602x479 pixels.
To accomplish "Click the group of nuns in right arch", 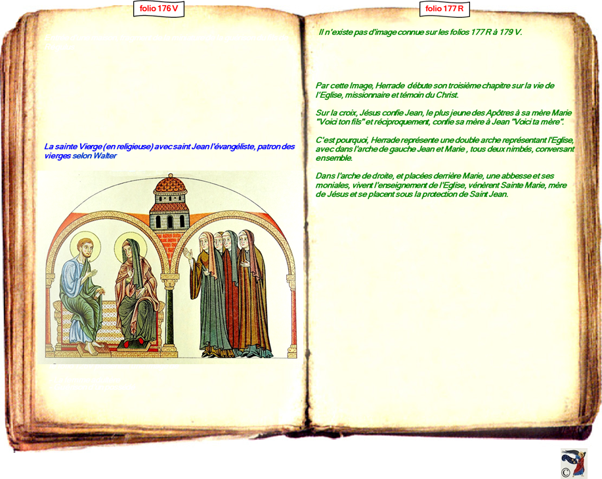I will click(x=229, y=293).
